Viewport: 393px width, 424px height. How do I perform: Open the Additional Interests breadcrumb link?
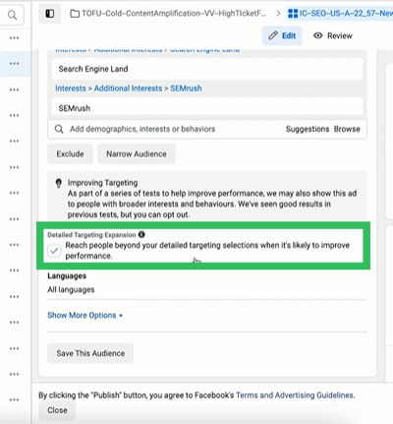coord(128,89)
